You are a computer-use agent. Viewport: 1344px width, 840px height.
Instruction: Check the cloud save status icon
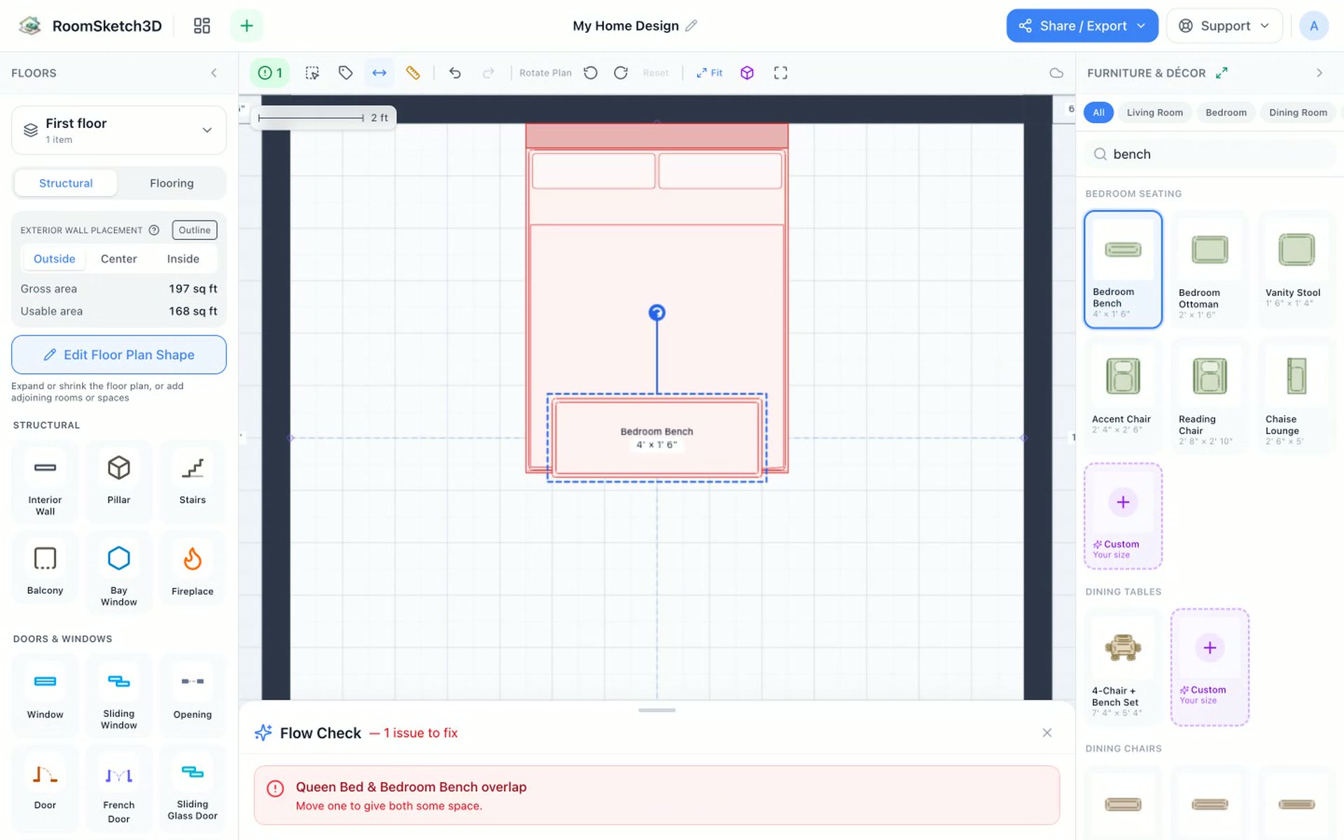[x=1056, y=73]
